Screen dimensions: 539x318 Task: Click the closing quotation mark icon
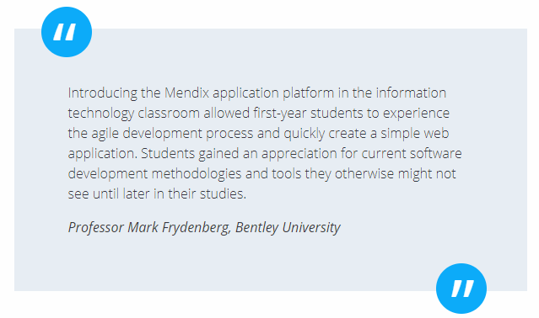pyautogui.click(x=461, y=289)
